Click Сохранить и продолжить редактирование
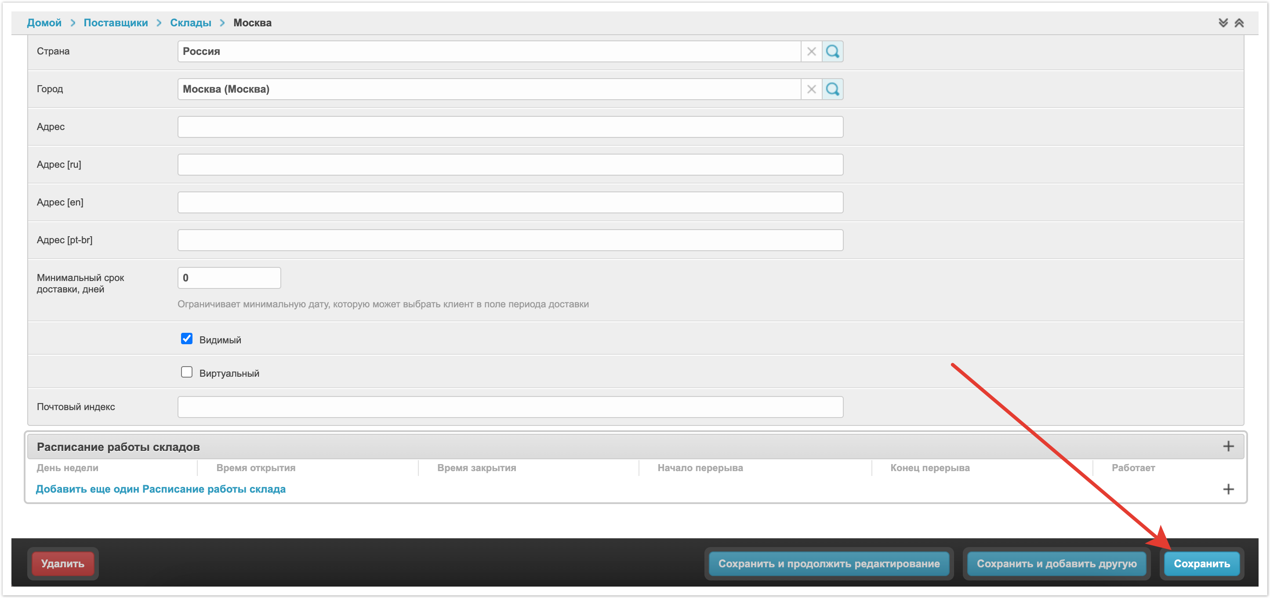The height and width of the screenshot is (598, 1270). tap(828, 563)
